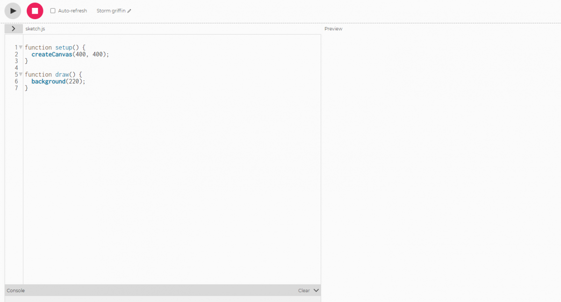The image size is (561, 302).
Task: Select line number 7 in the gutter
Action: (x=16, y=88)
